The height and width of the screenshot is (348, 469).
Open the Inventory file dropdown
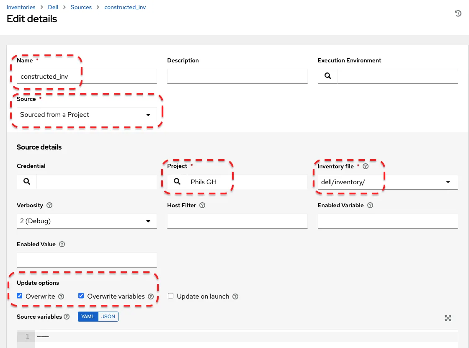[448, 182]
